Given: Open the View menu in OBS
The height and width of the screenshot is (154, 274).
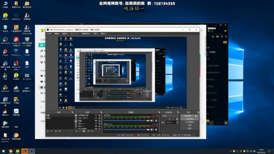Looking at the screenshot, I should click(x=65, y=34).
